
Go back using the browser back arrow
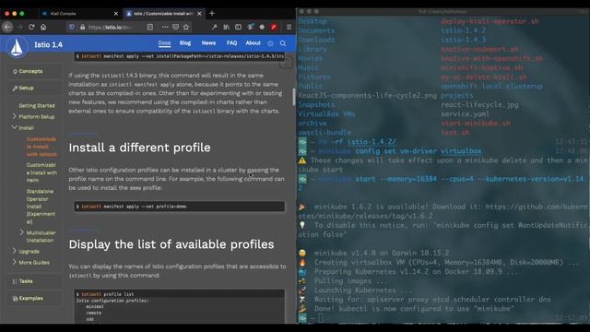[7, 27]
